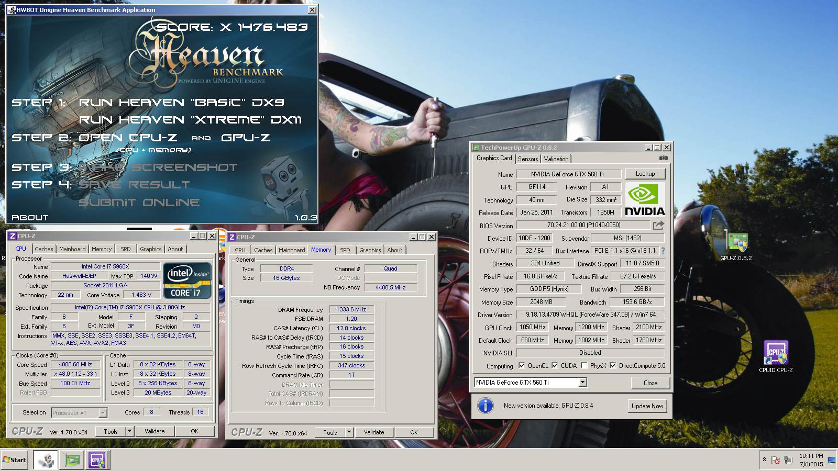Image resolution: width=838 pixels, height=471 pixels.
Task: Select the CPU-Z taskbar icon
Action: [x=97, y=460]
